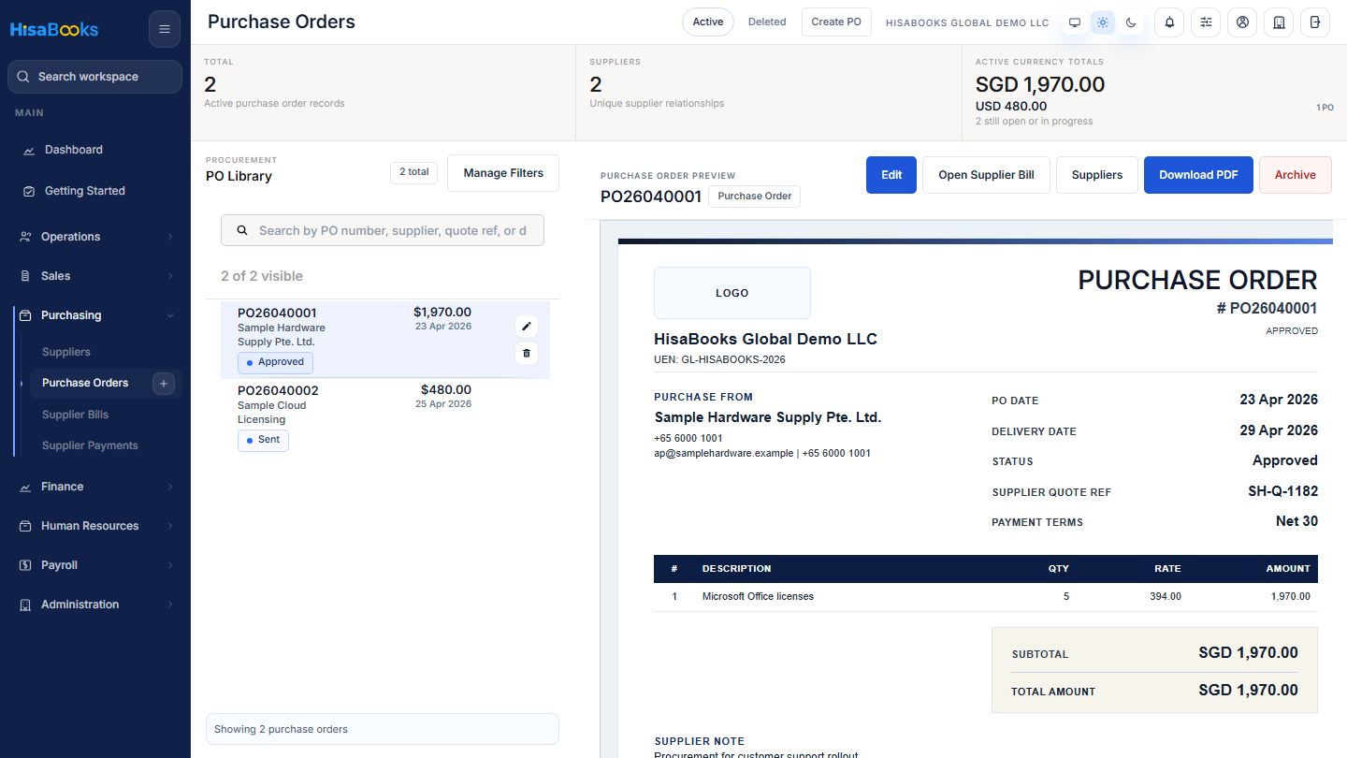Viewport: 1347px width, 758px height.
Task: Click Administration building icon in sidebar
Action: [x=25, y=605]
